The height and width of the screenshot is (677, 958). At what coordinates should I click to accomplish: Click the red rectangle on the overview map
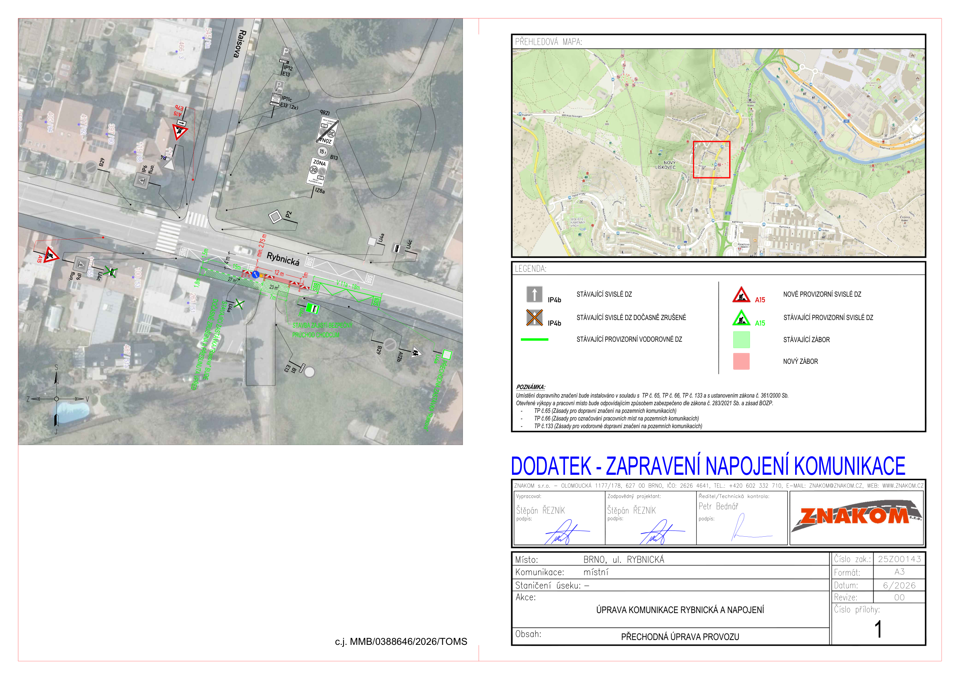point(711,160)
